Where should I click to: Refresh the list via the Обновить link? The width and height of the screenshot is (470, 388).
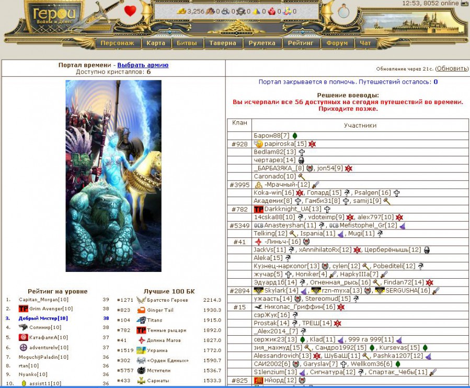(452, 69)
